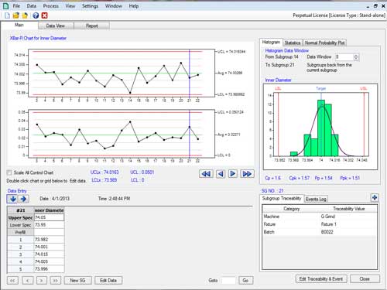Click the >> data grid navigation button
The height and width of the screenshot is (290, 387).
click(56, 281)
